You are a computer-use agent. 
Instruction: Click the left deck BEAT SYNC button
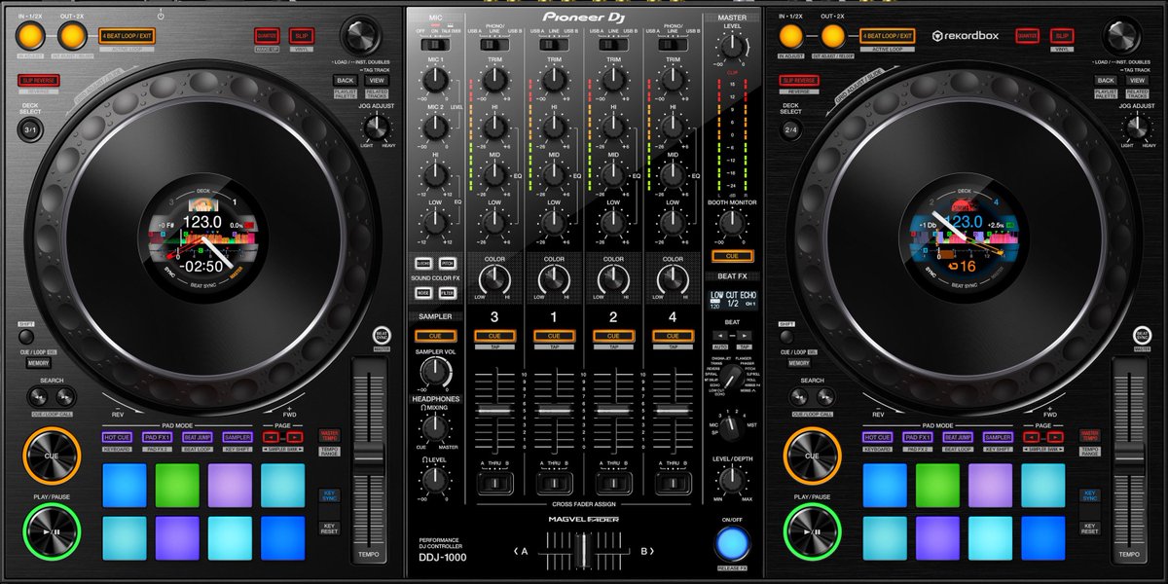click(383, 335)
